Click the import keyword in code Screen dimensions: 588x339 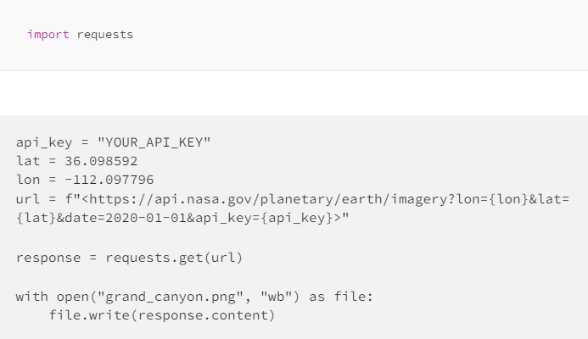(x=48, y=35)
